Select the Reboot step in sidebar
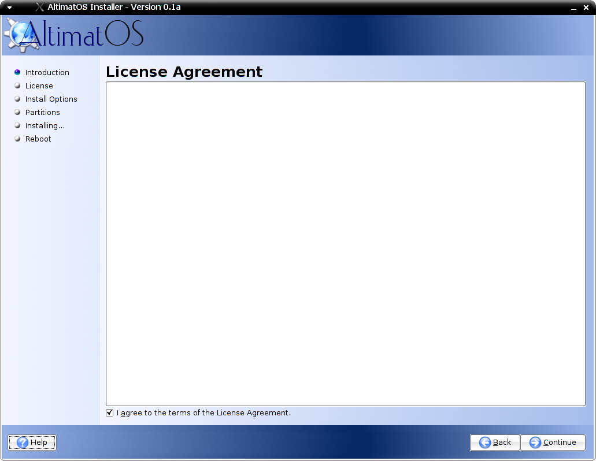The image size is (596, 461). pyautogui.click(x=38, y=139)
